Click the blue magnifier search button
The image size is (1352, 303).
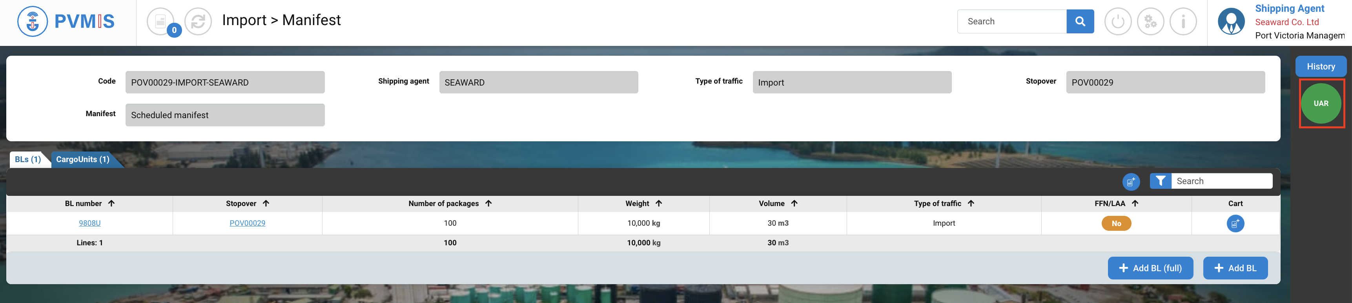pyautogui.click(x=1080, y=22)
